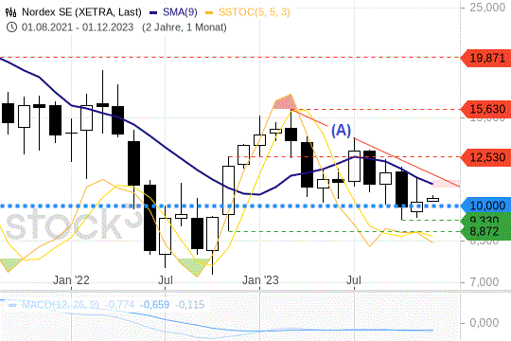Select the 19,871 red price label
The width and height of the screenshot is (511, 341).
[485, 58]
